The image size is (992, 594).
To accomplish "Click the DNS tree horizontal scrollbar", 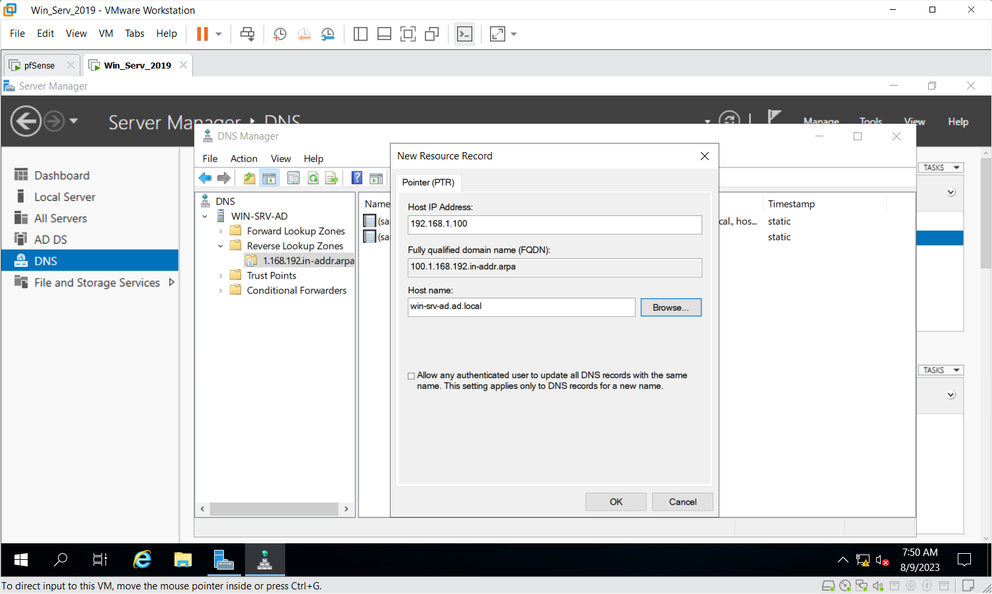I will tap(274, 509).
